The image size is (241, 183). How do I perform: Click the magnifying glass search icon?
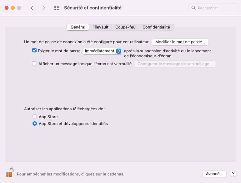(x=194, y=8)
